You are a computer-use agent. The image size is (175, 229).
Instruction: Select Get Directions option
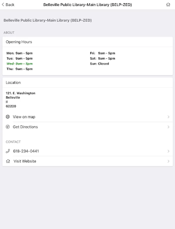pyautogui.click(x=25, y=127)
